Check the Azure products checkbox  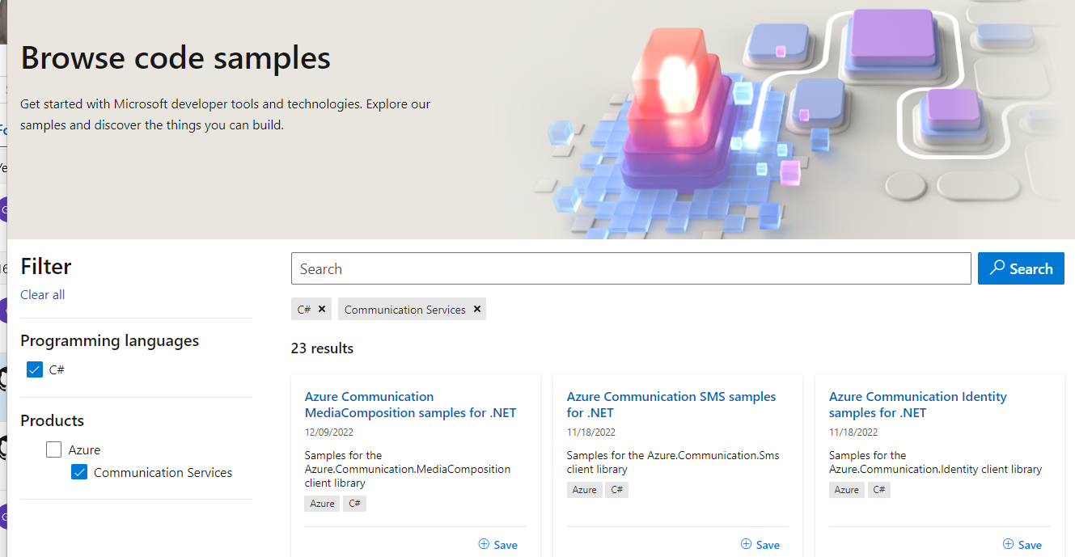tap(54, 449)
